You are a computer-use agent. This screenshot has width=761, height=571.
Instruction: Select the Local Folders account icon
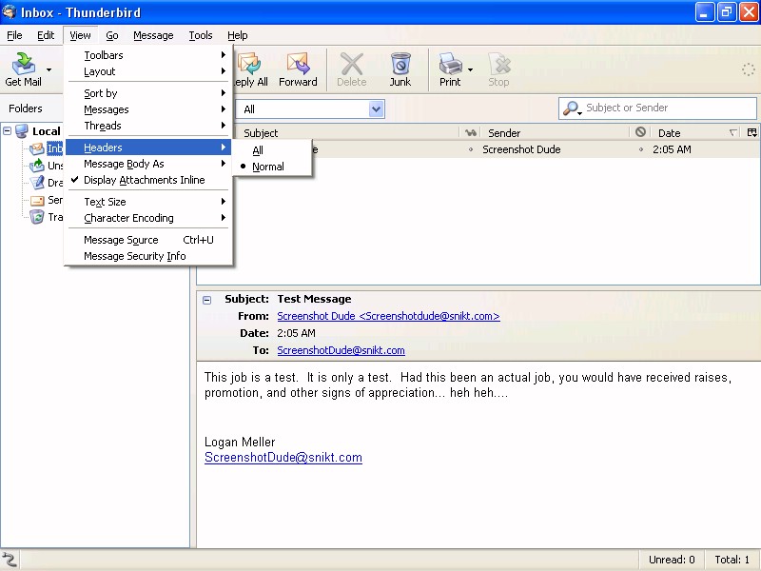[22, 130]
